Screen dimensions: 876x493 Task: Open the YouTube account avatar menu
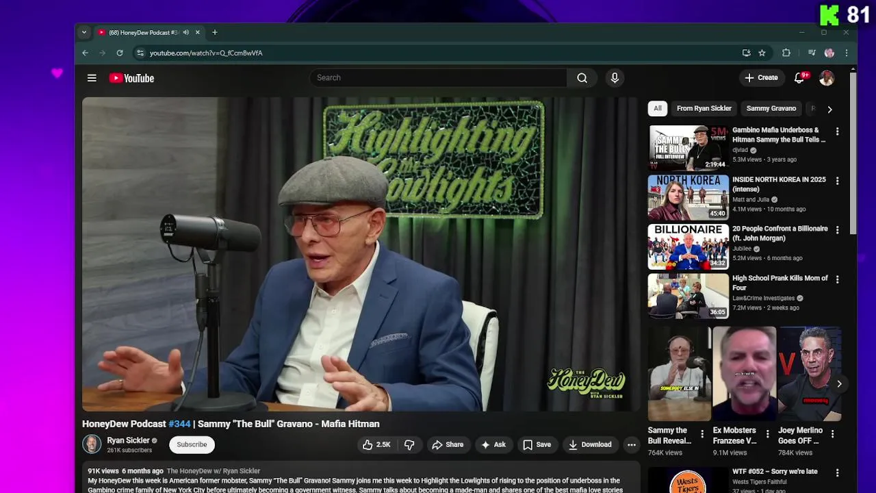[827, 78]
